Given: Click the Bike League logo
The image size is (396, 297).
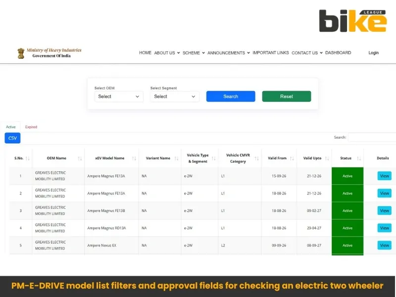Looking at the screenshot, I should (x=352, y=21).
